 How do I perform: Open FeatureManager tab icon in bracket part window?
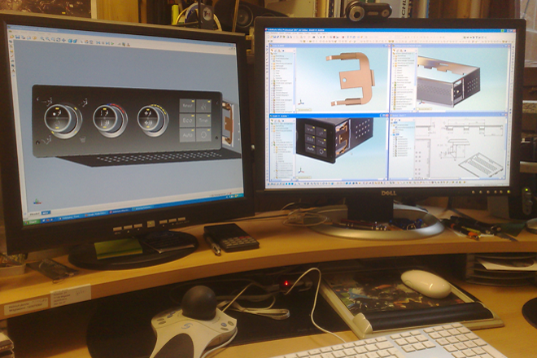(x=272, y=50)
